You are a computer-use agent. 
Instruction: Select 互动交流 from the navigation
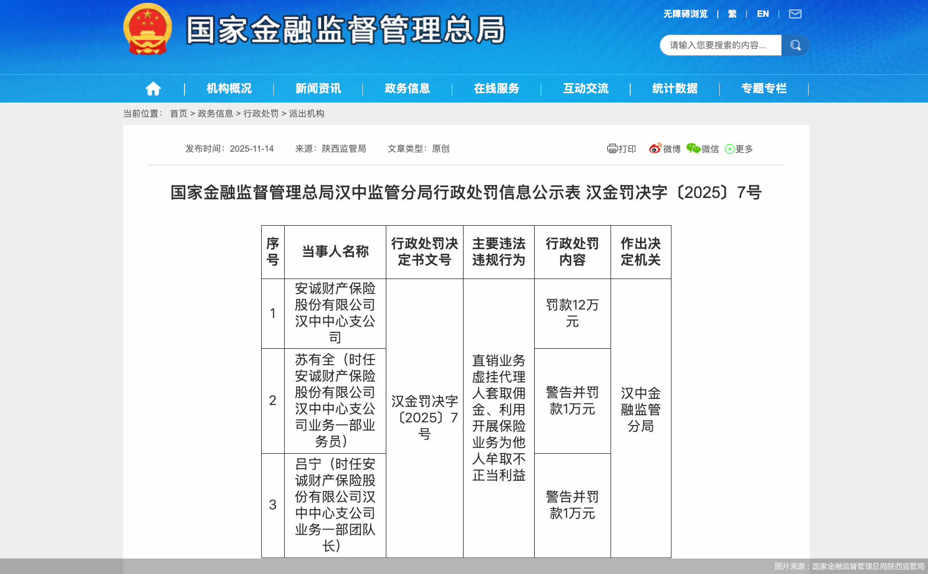pyautogui.click(x=586, y=88)
